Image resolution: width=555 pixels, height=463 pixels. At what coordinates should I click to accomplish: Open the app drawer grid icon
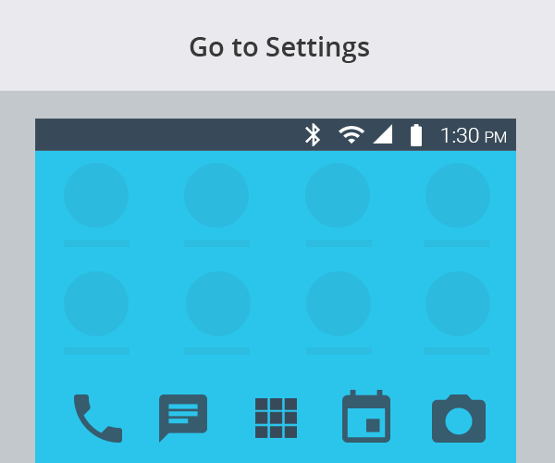click(x=276, y=418)
